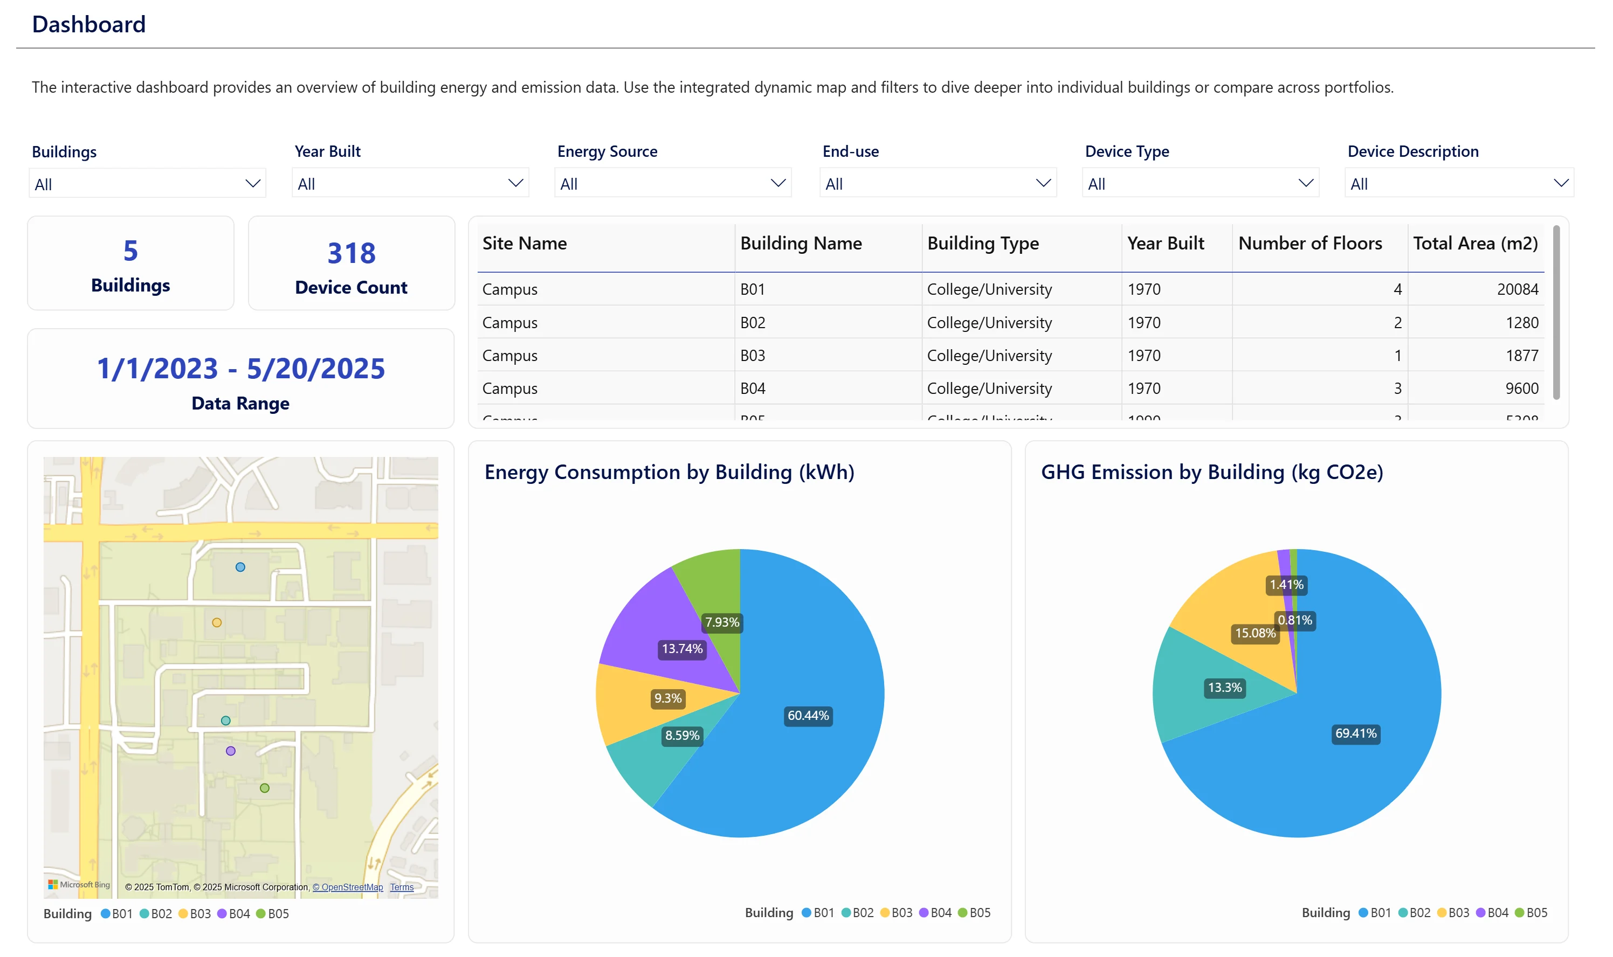Select B05 in GHG Emission chart legend
The width and height of the screenshot is (1613, 957).
tap(1531, 913)
